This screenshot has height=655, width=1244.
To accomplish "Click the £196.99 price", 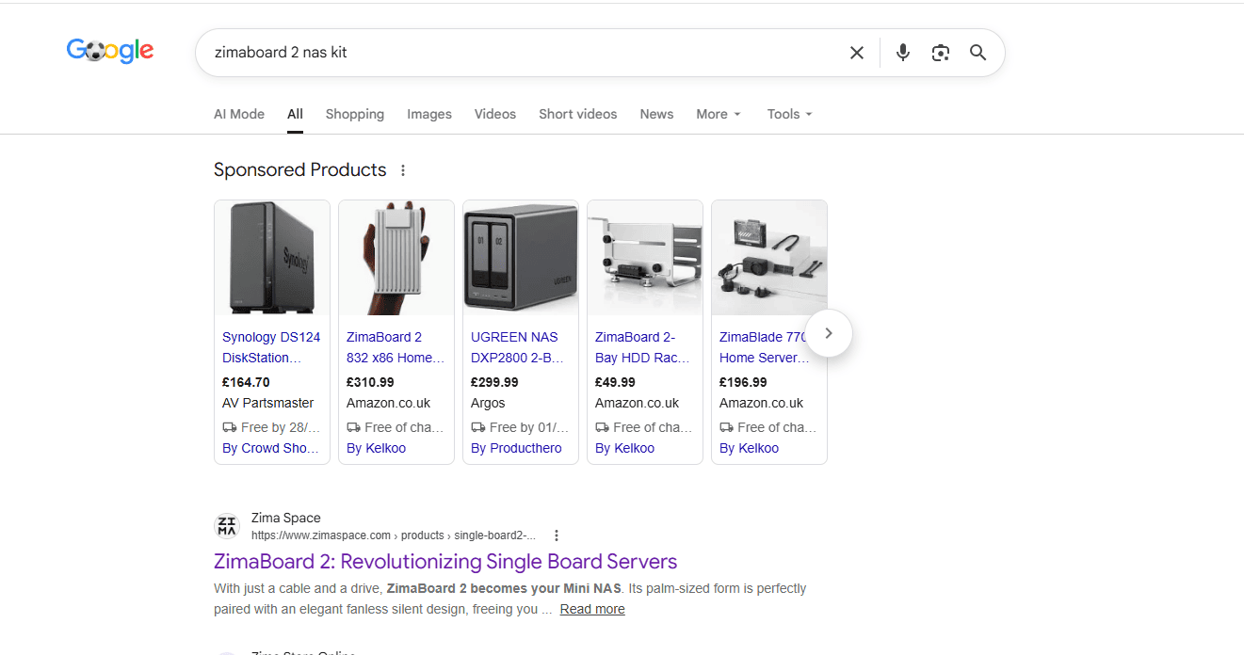I will tap(743, 382).
